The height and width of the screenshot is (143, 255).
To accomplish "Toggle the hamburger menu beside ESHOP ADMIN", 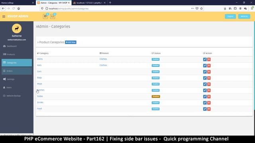I will coord(4,16).
